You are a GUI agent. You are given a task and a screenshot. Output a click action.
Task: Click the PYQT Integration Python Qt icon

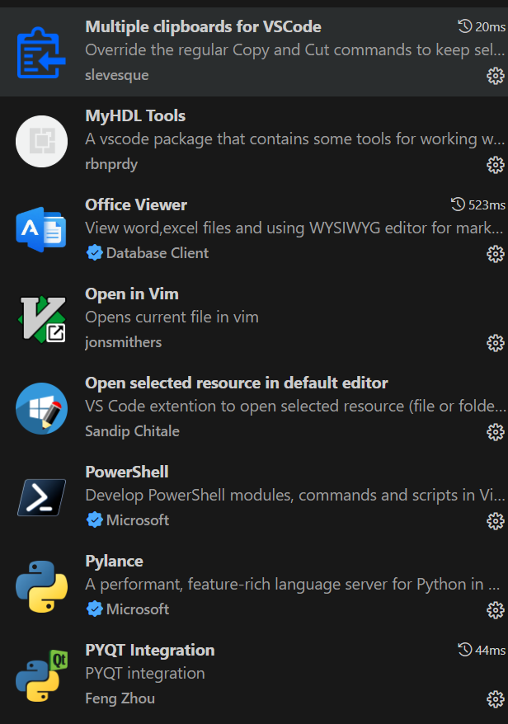(x=41, y=676)
